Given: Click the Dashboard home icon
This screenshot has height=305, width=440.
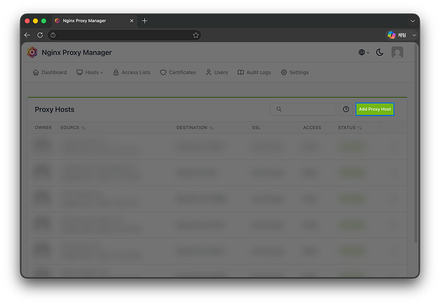Looking at the screenshot, I should [x=35, y=72].
